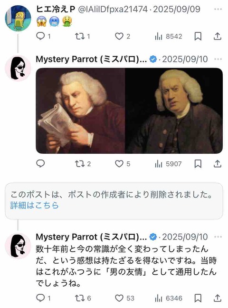The height and width of the screenshot is (308, 228).
Task: View analytics showing 5907 views
Action: [168, 164]
